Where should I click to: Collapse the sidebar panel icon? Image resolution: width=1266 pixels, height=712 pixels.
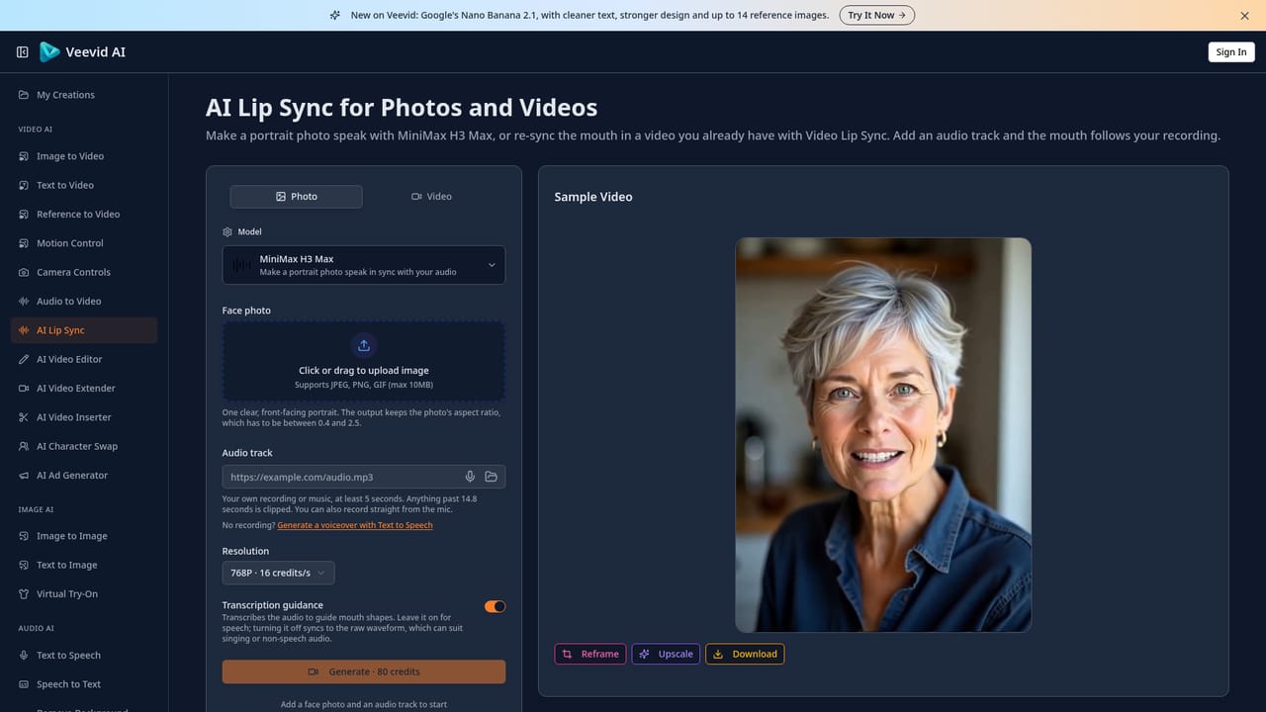[22, 52]
